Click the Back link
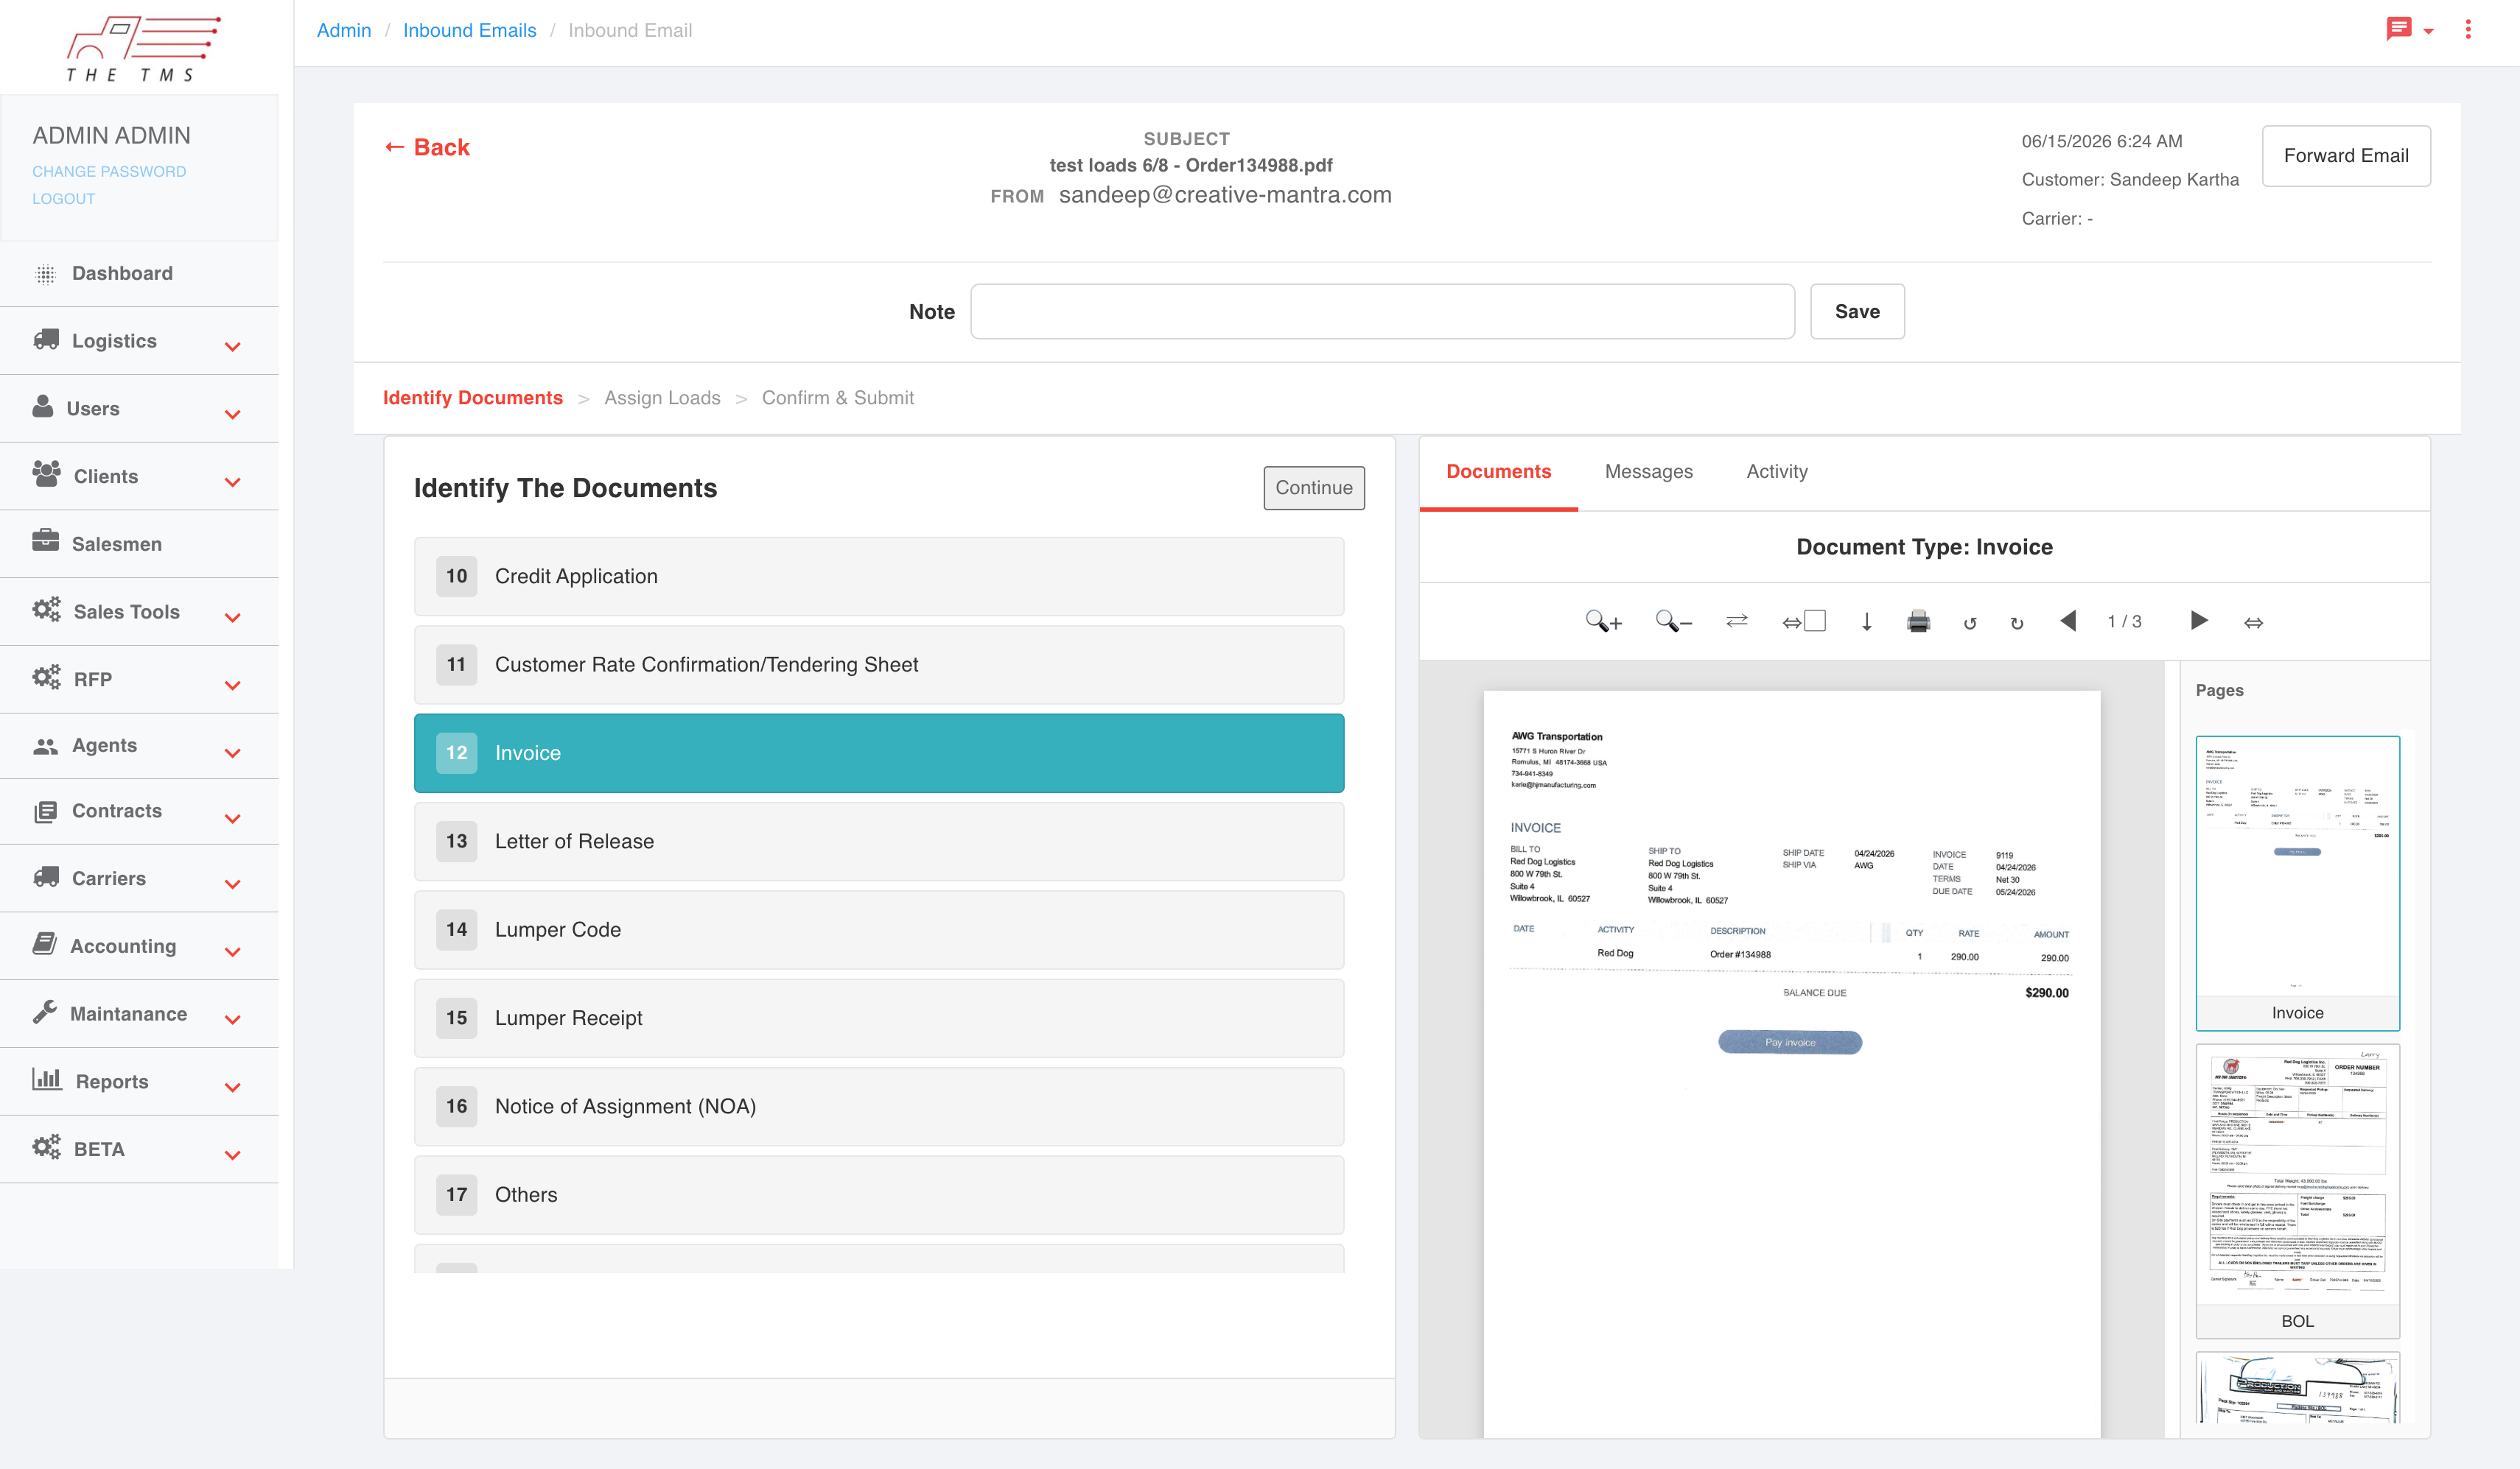The image size is (2520, 1469). pyautogui.click(x=427, y=147)
